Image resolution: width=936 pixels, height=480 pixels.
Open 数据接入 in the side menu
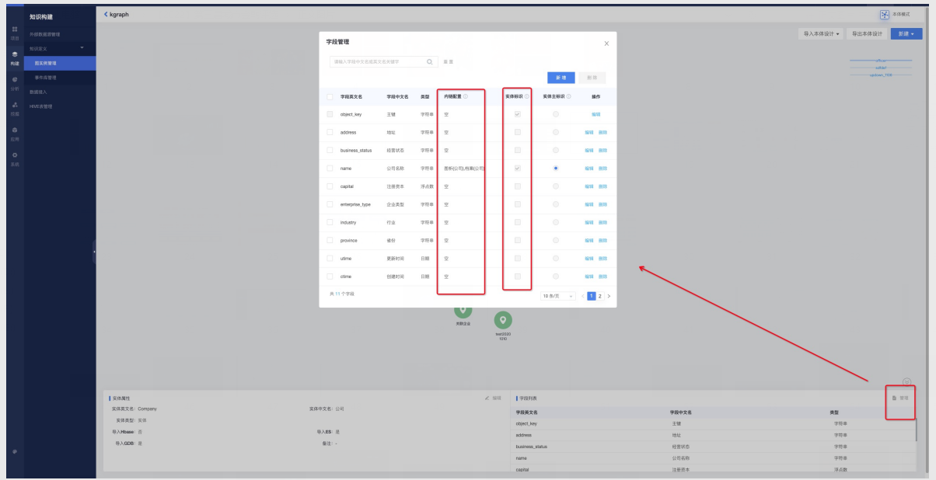(x=60, y=92)
